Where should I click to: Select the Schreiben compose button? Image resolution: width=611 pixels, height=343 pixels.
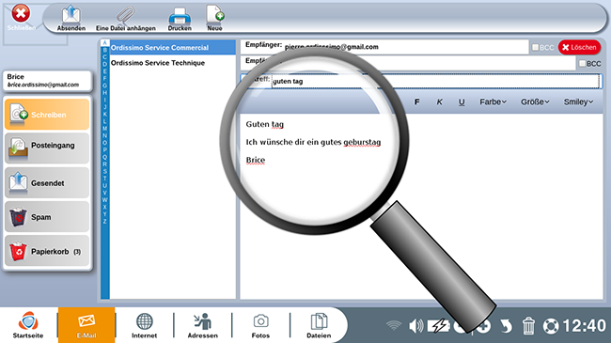coord(47,115)
